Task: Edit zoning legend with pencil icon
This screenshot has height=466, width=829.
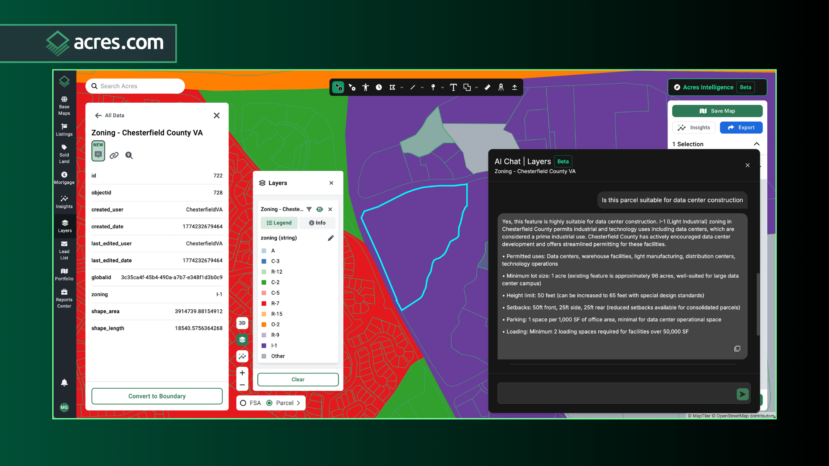Action: (x=331, y=238)
